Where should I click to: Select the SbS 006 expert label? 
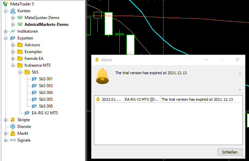click(x=46, y=106)
